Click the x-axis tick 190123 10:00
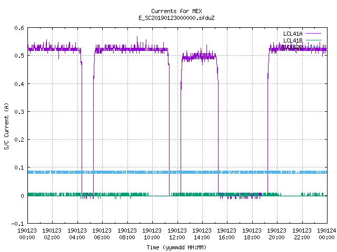Screen dimensions: 337x252 click(152, 234)
